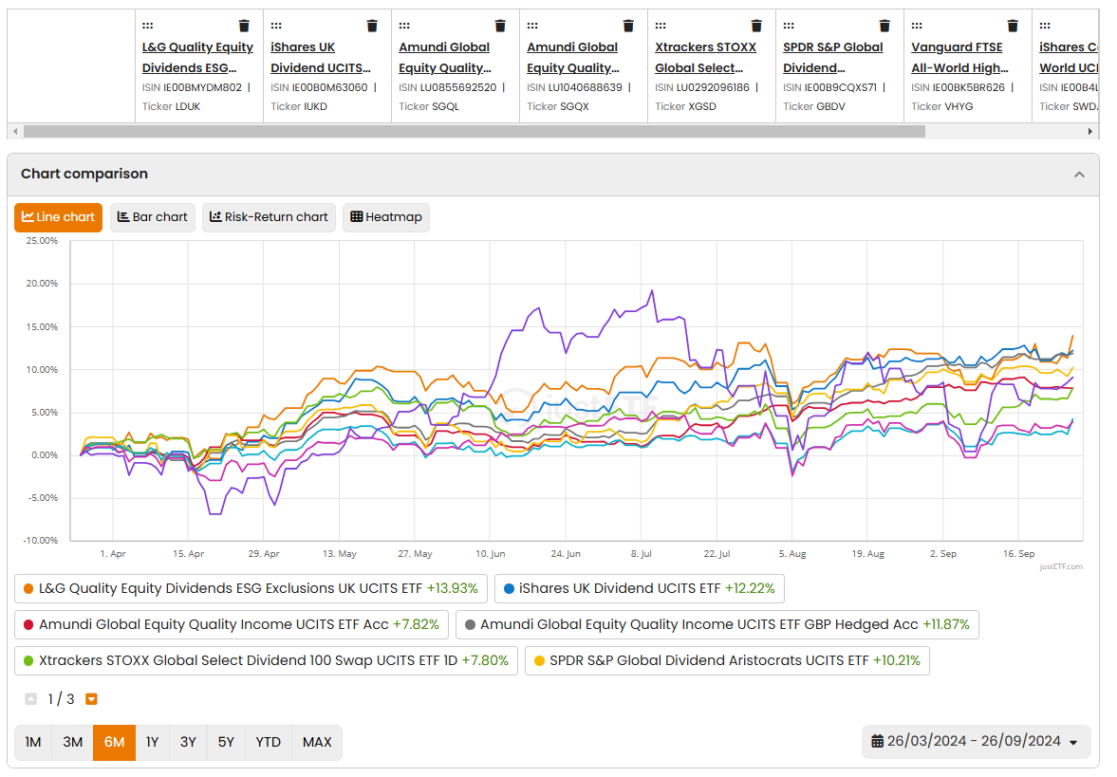Select 3M time range
Screen dimensions: 1117x777
coord(73,742)
